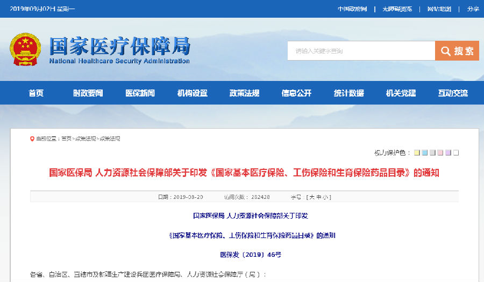Open the 政策法规 navigation menu item
Screen dimensions: 484x282
point(245,93)
